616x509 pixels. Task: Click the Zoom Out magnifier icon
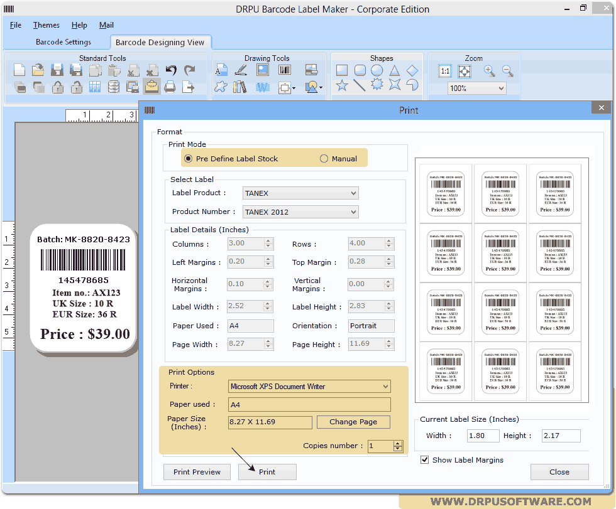coord(508,71)
